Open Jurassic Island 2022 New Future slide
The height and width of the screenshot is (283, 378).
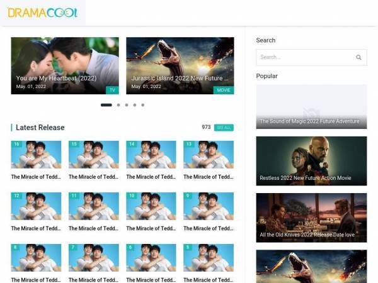[x=180, y=65]
